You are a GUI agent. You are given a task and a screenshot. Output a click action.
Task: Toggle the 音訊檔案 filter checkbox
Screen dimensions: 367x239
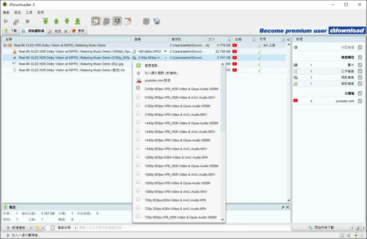coord(360,84)
